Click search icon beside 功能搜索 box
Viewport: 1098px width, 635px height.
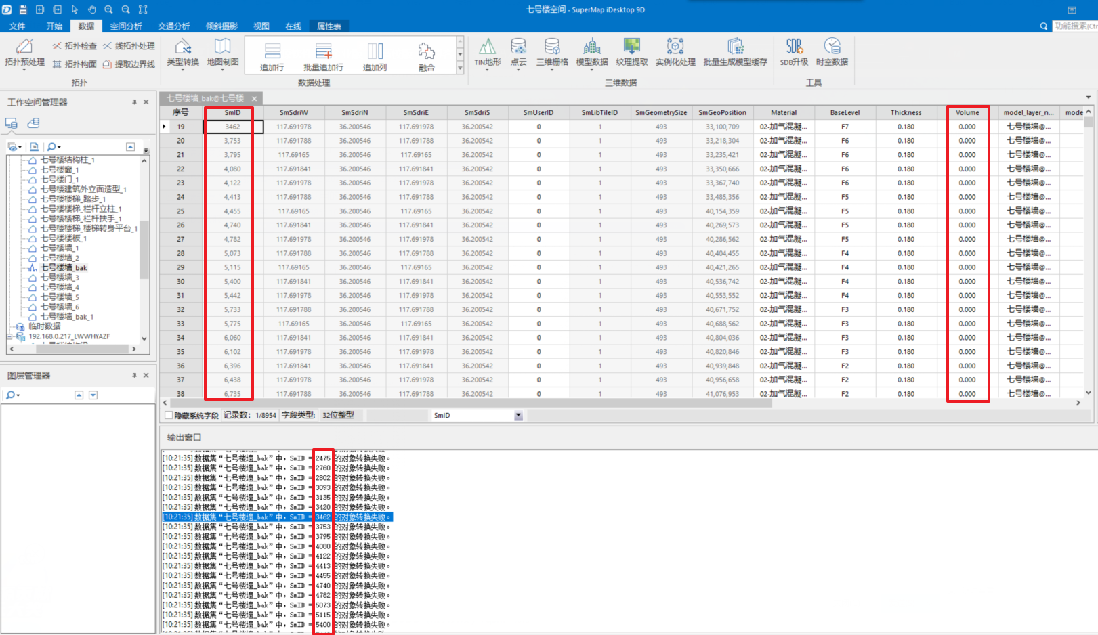coord(1043,26)
